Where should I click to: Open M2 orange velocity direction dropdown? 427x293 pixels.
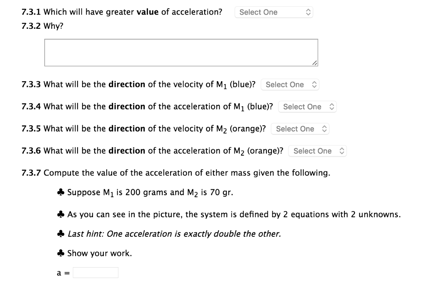tap(299, 129)
